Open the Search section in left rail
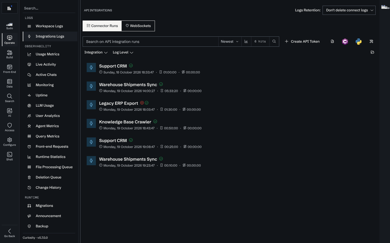Screen dimensions: 390x243 [x=9, y=98]
